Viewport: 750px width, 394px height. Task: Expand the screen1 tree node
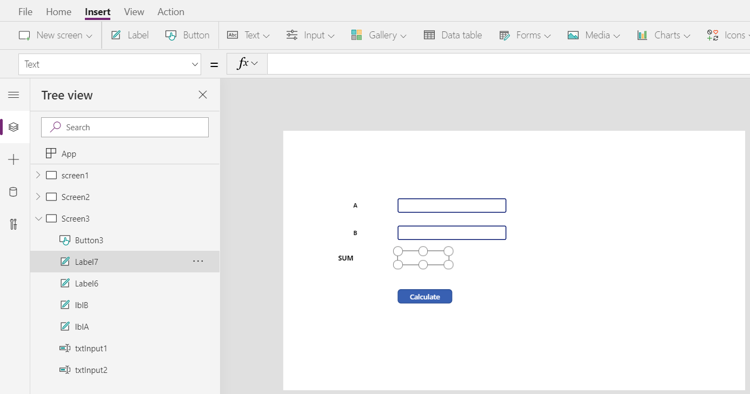pos(38,175)
